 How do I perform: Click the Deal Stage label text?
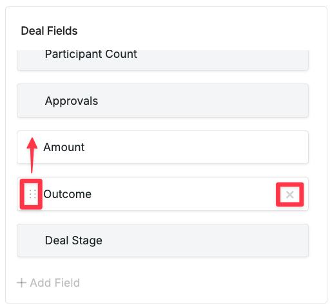pyautogui.click(x=73, y=240)
